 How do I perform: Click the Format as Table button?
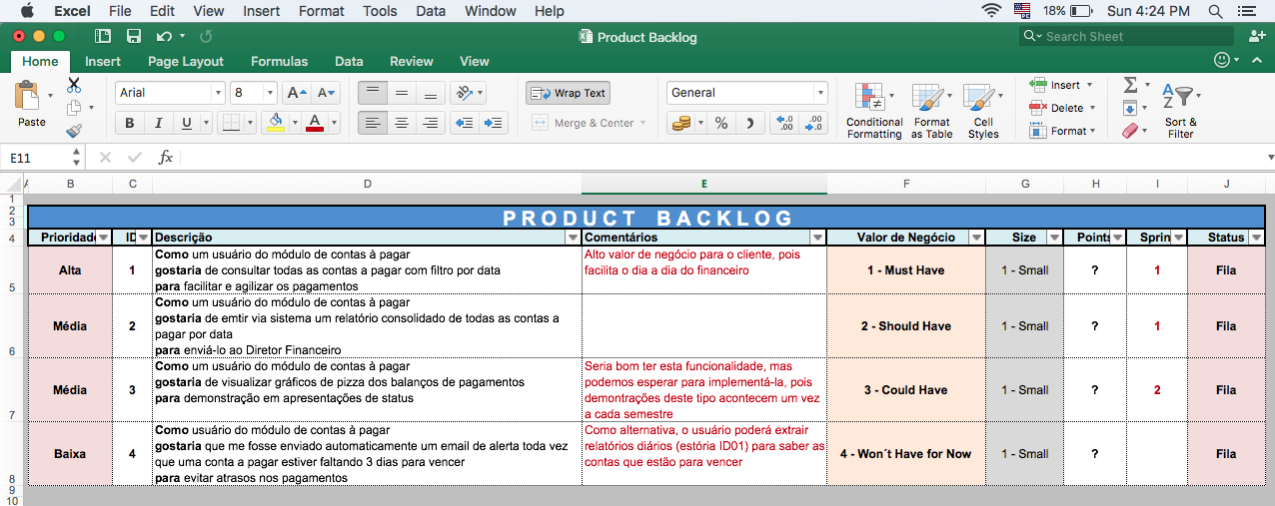(x=931, y=111)
